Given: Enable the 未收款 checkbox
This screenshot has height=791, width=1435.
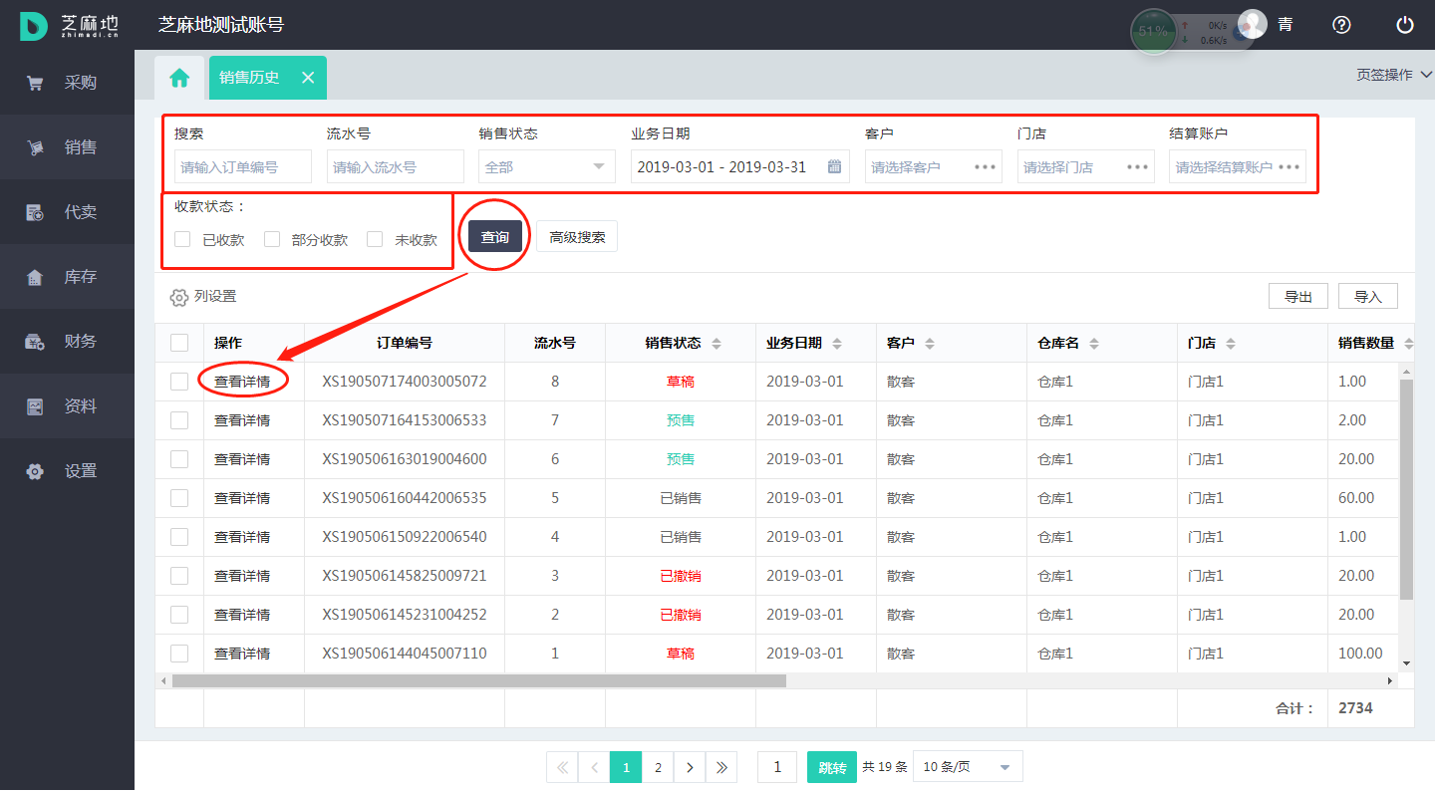Looking at the screenshot, I should point(375,239).
